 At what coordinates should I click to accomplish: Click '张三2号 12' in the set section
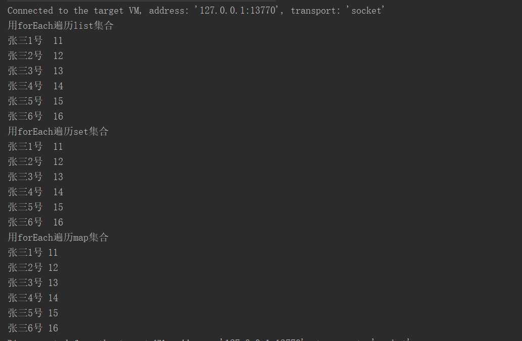click(x=35, y=162)
